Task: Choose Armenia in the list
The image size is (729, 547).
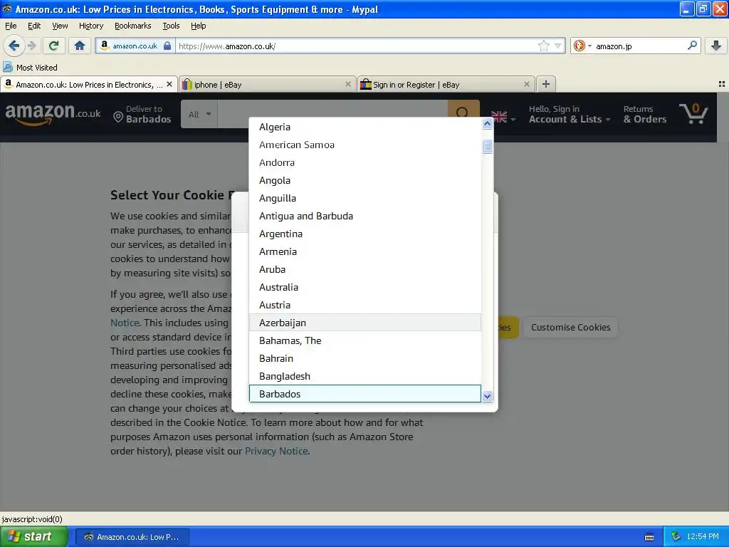Action: point(365,251)
